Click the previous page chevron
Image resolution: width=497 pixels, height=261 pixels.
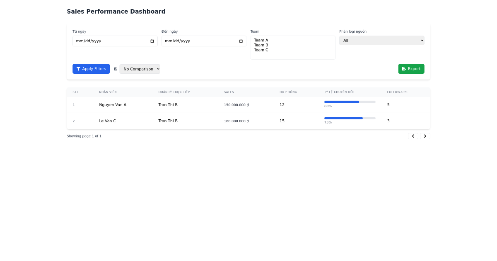(413, 136)
